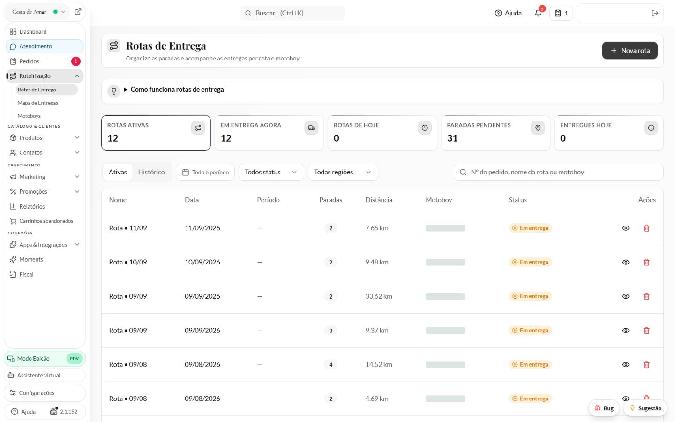
Task: Open the changelog icon next to 2.1.152
Action: click(x=54, y=411)
